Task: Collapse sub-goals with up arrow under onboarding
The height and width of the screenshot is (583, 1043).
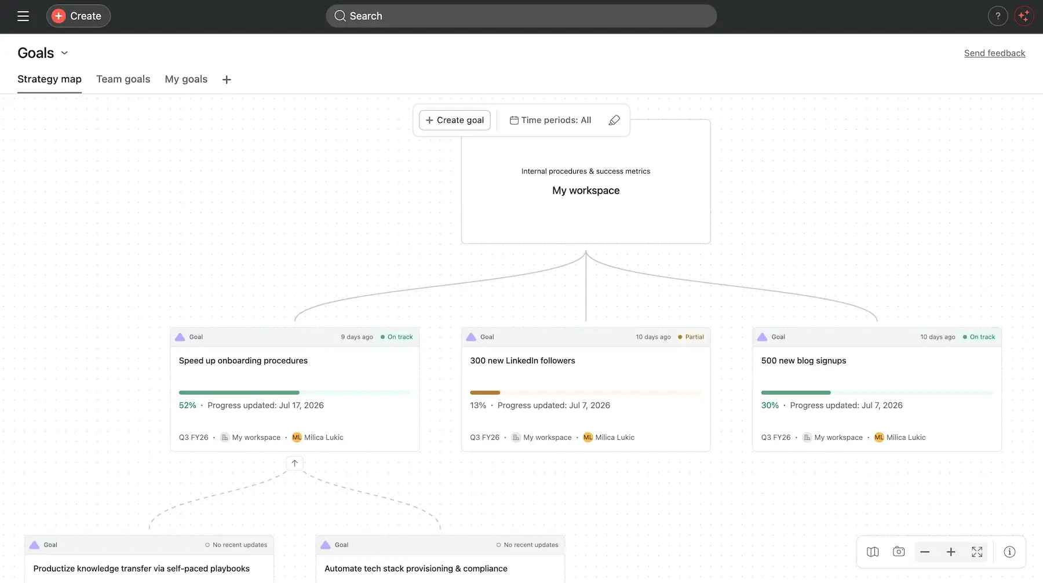Action: click(x=294, y=463)
